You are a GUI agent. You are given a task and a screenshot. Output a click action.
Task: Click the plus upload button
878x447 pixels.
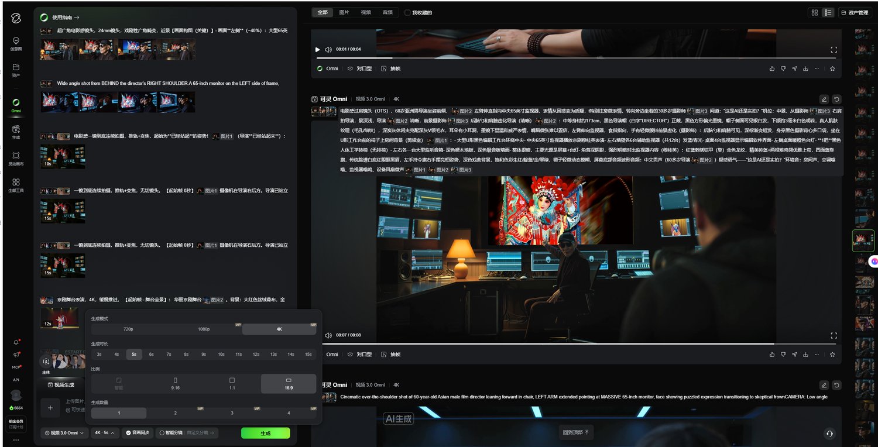pos(50,408)
